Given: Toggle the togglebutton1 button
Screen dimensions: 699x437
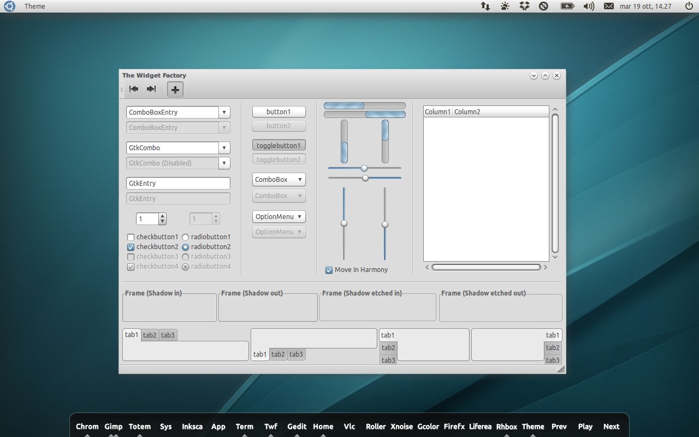Looking at the screenshot, I should tap(279, 145).
